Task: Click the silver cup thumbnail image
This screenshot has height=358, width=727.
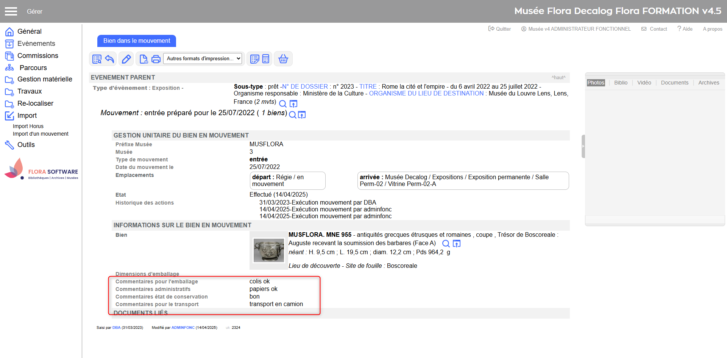Action: click(x=268, y=250)
